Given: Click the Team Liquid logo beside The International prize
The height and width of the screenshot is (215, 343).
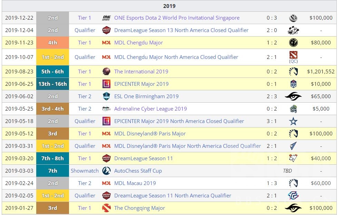Looking at the screenshot, I should click(293, 71).
